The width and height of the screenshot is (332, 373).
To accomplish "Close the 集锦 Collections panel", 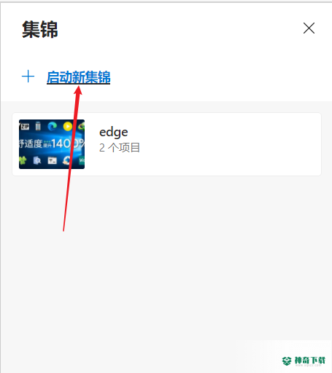I will 309,28.
